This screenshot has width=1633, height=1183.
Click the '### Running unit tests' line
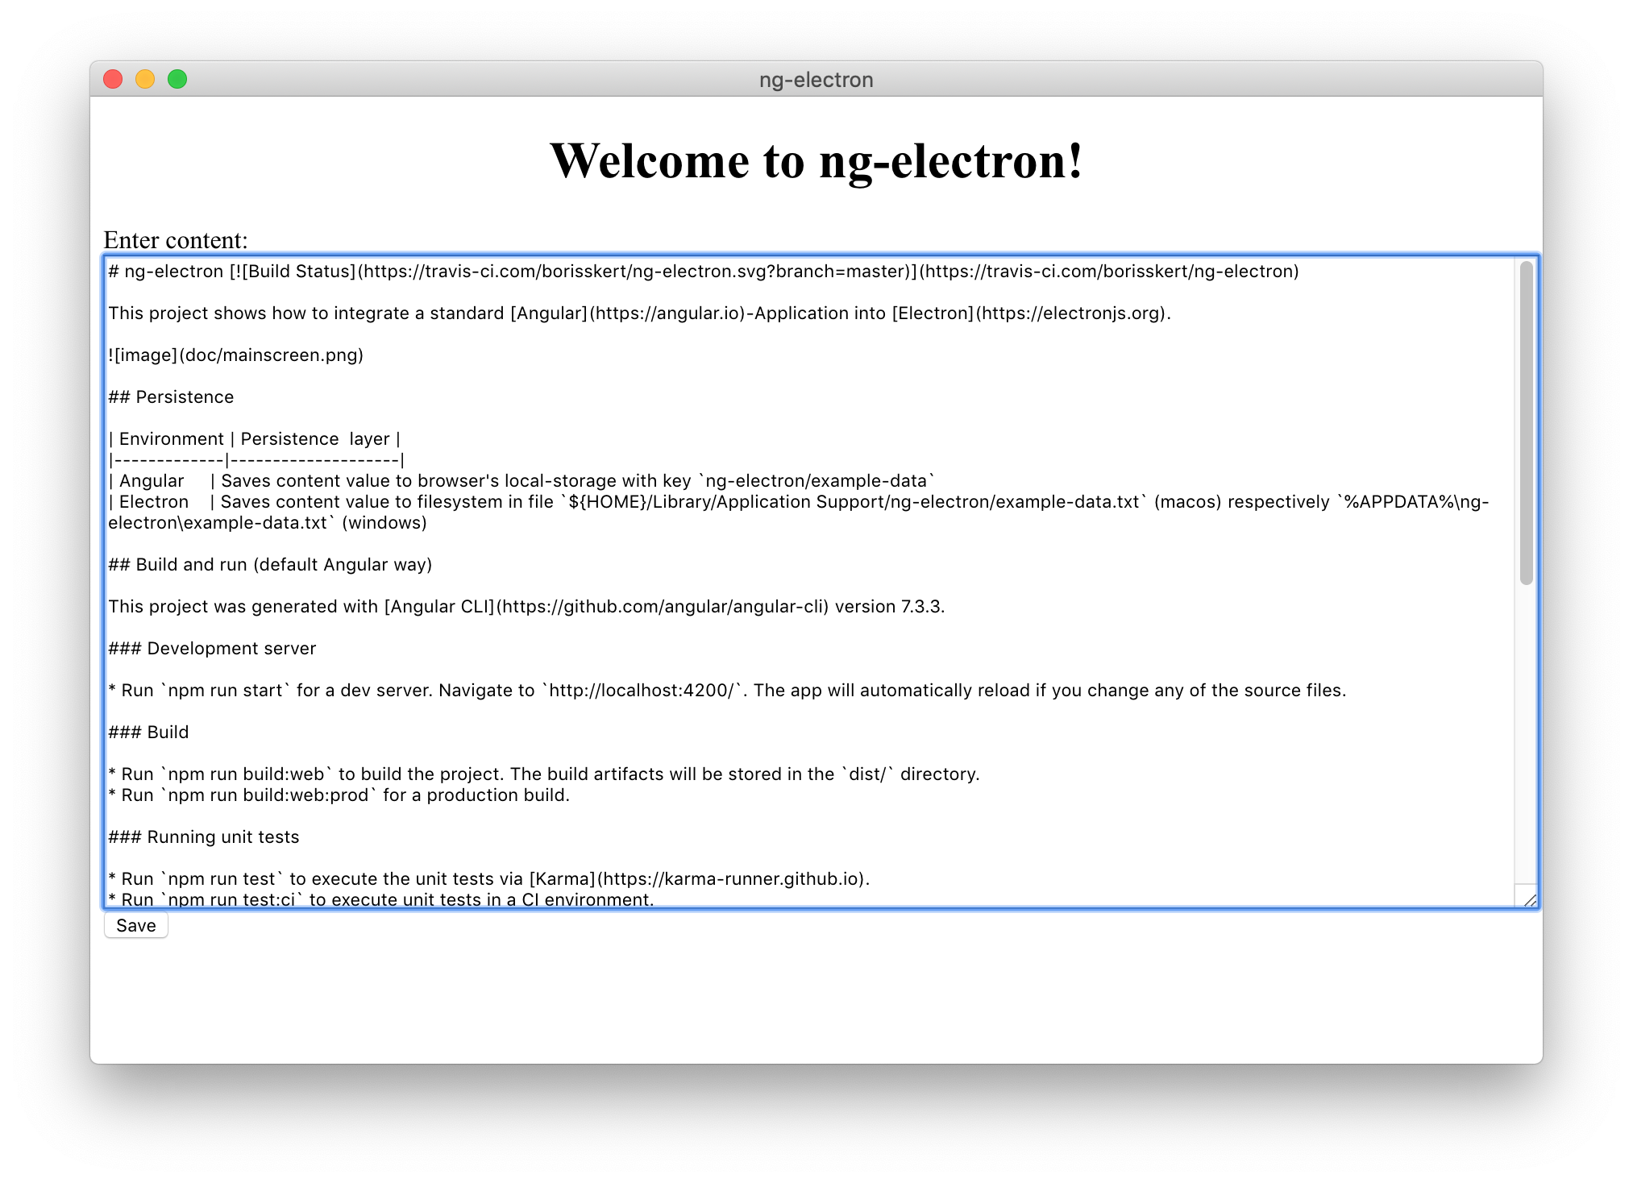(204, 837)
